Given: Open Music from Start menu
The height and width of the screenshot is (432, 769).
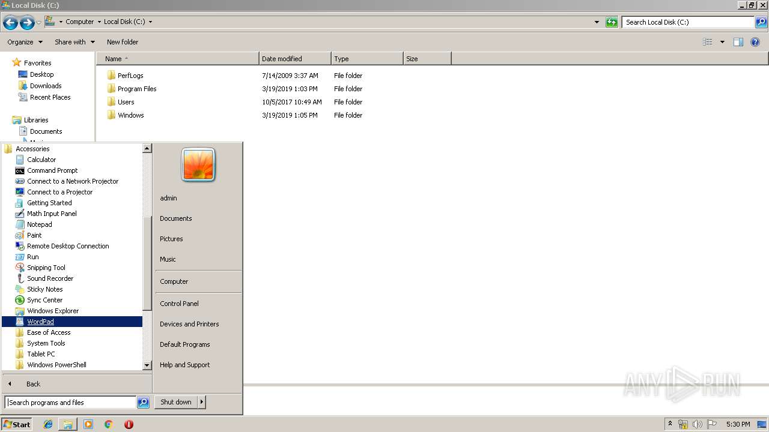Looking at the screenshot, I should (x=168, y=259).
